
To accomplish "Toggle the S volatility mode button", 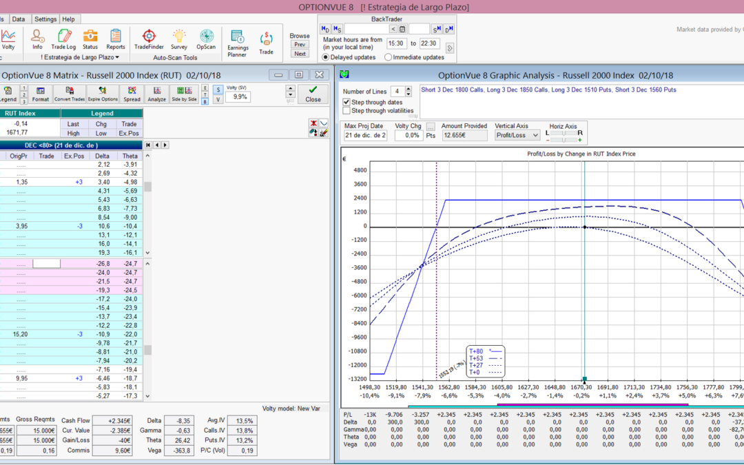I will 218,90.
